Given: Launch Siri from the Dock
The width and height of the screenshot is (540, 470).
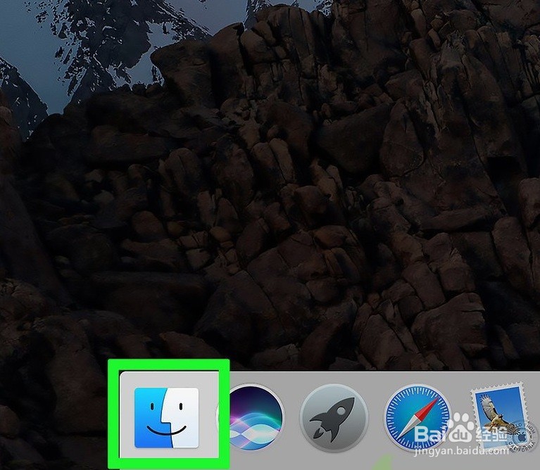Looking at the screenshot, I should pyautogui.click(x=252, y=418).
